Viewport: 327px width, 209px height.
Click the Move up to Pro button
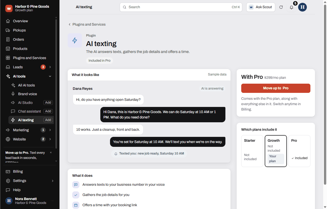click(276, 88)
